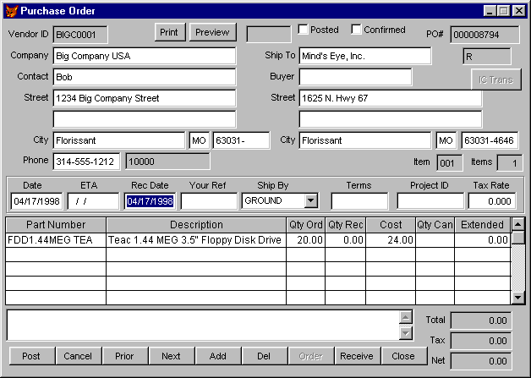Viewport: 531px width, 378px height.
Task: Open the Ship By dropdown
Action: (x=310, y=201)
